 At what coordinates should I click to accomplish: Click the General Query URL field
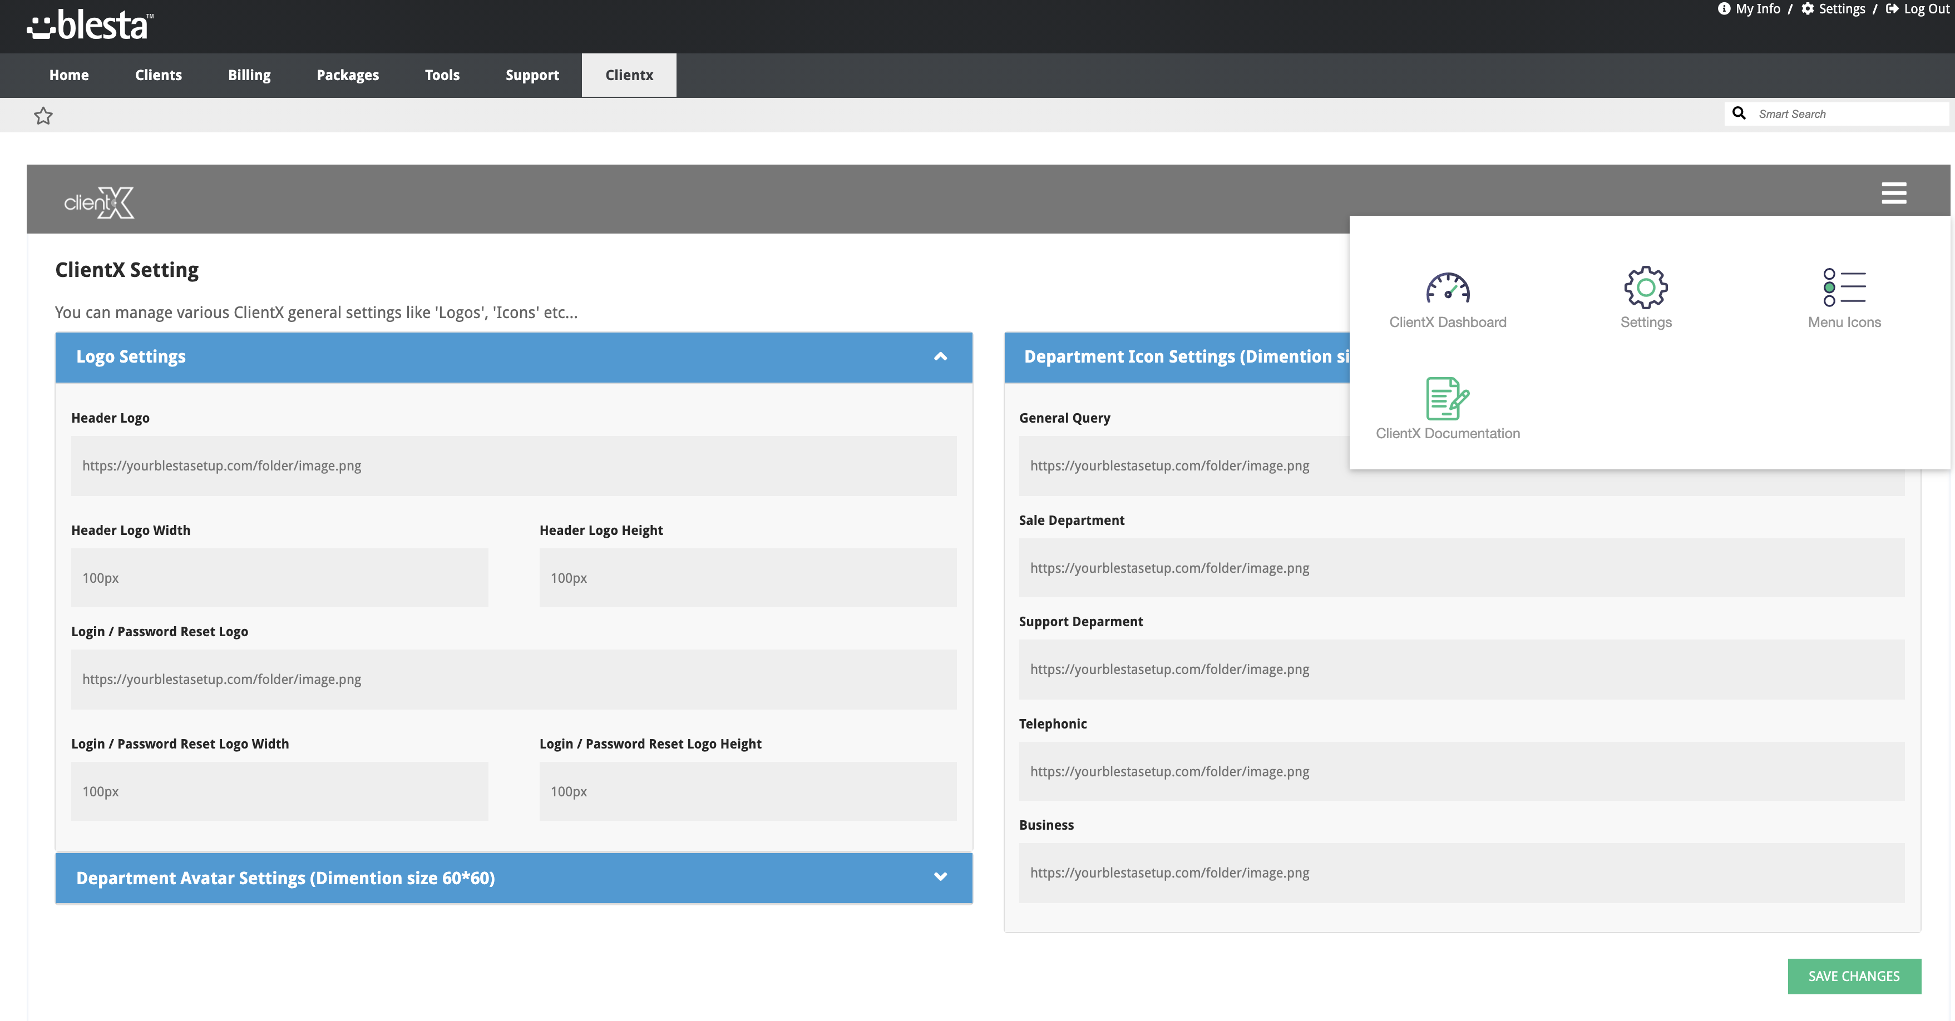[x=1184, y=466]
